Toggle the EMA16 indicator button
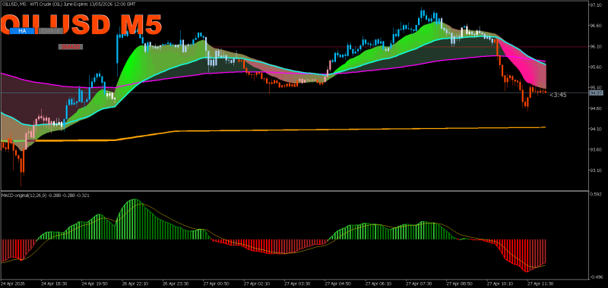The height and width of the screenshot is (288, 608). (50, 31)
